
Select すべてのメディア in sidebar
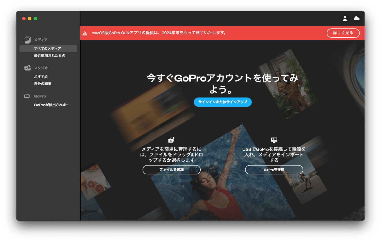[48, 49]
